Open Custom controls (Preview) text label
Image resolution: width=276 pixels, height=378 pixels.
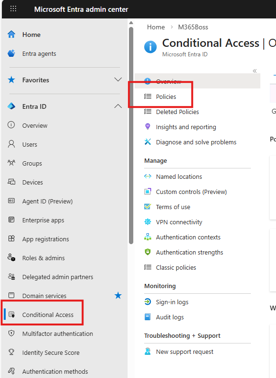click(192, 192)
